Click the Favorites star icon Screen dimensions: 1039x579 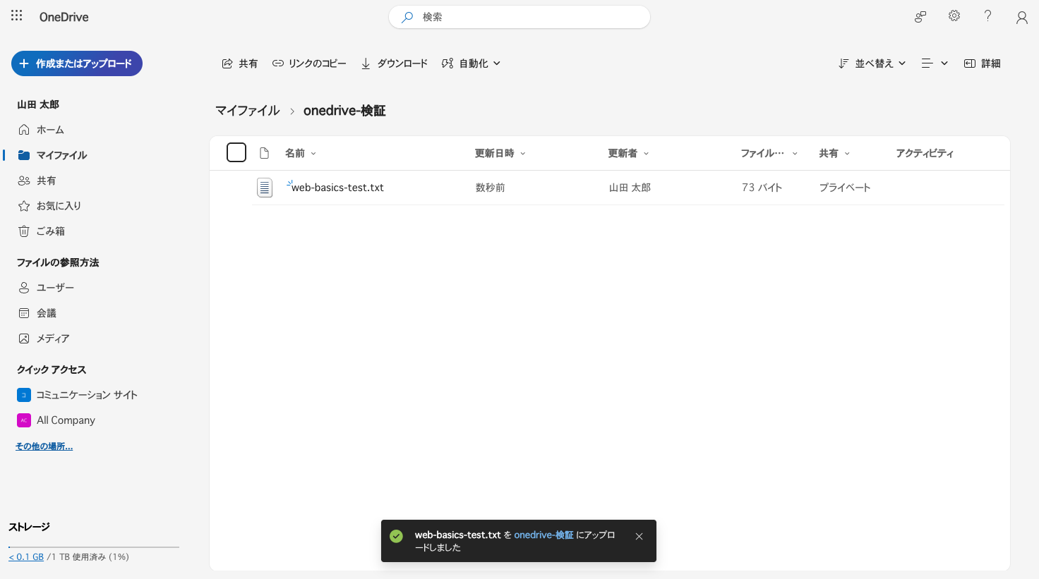coord(24,206)
